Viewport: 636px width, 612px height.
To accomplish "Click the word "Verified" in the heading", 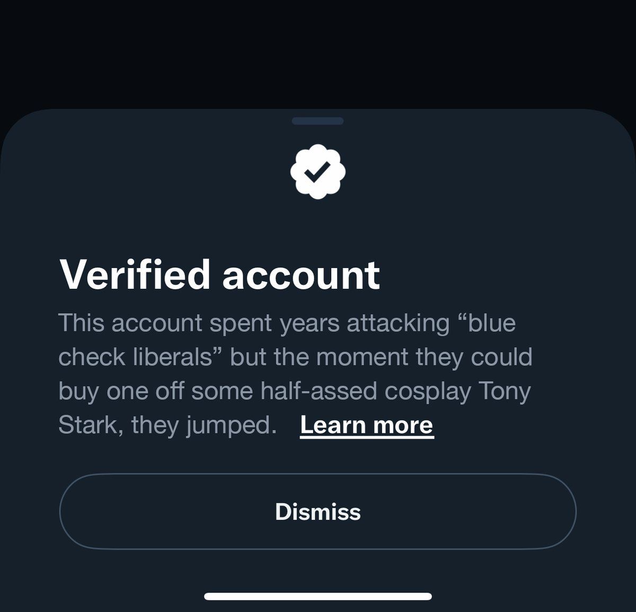I will point(135,274).
